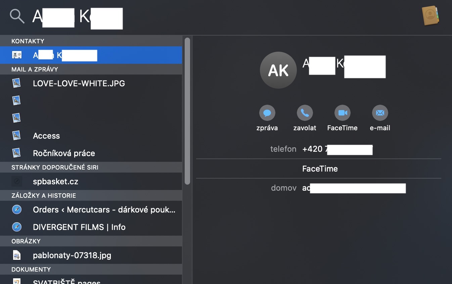This screenshot has width=452, height=284.
Task: Click the Spotlight magnifying glass icon
Action: point(17,16)
